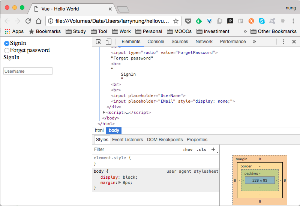The image size is (300, 206).
Task: Show more DevTools tabs chevron
Action: (x=254, y=42)
